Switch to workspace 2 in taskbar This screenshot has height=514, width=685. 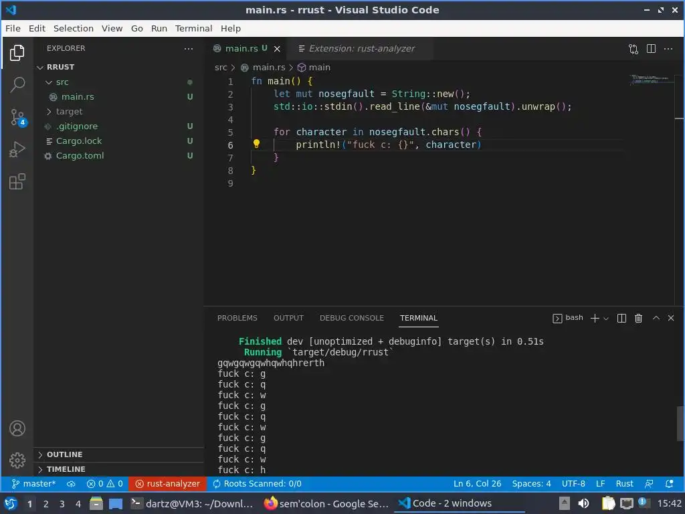(45, 504)
